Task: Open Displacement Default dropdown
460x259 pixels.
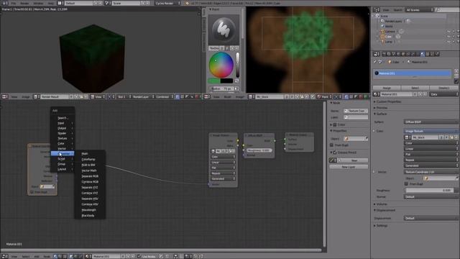Action: [431, 218]
